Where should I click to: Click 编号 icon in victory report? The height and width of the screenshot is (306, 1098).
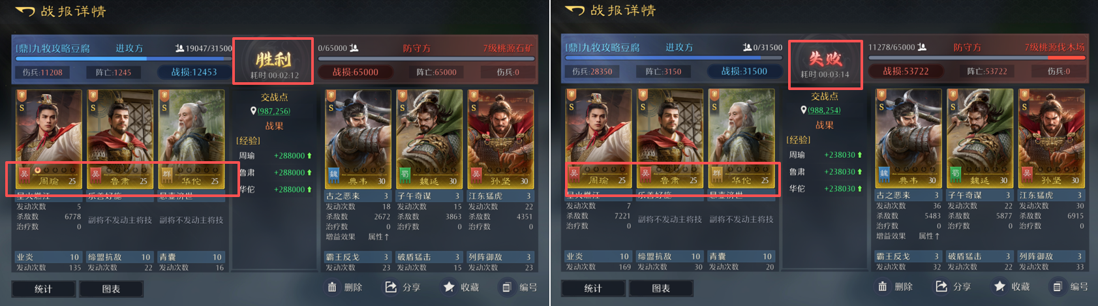pyautogui.click(x=507, y=287)
